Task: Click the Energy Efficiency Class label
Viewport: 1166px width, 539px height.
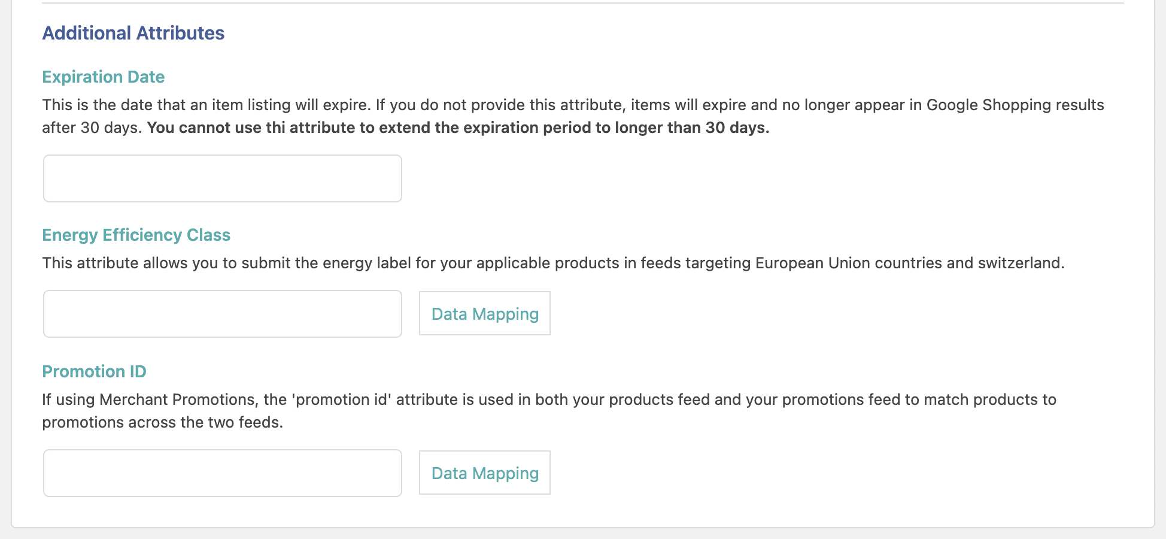Action: coord(136,235)
